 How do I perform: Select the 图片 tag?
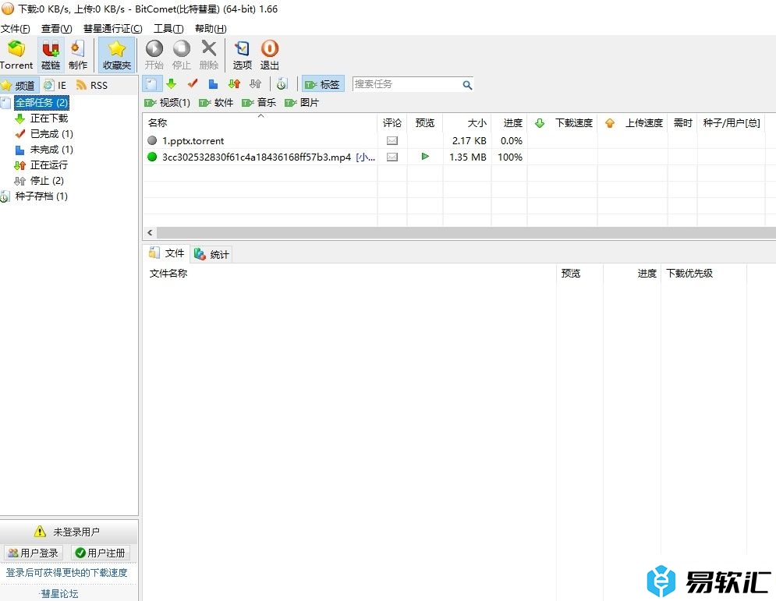(x=302, y=102)
